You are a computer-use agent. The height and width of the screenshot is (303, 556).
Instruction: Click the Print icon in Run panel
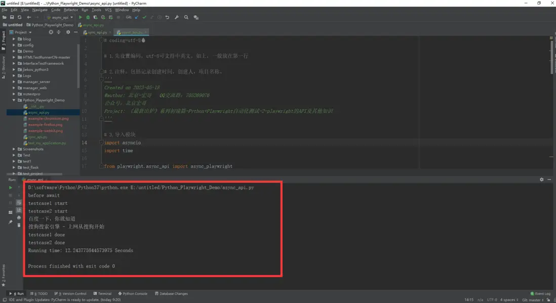19,218
